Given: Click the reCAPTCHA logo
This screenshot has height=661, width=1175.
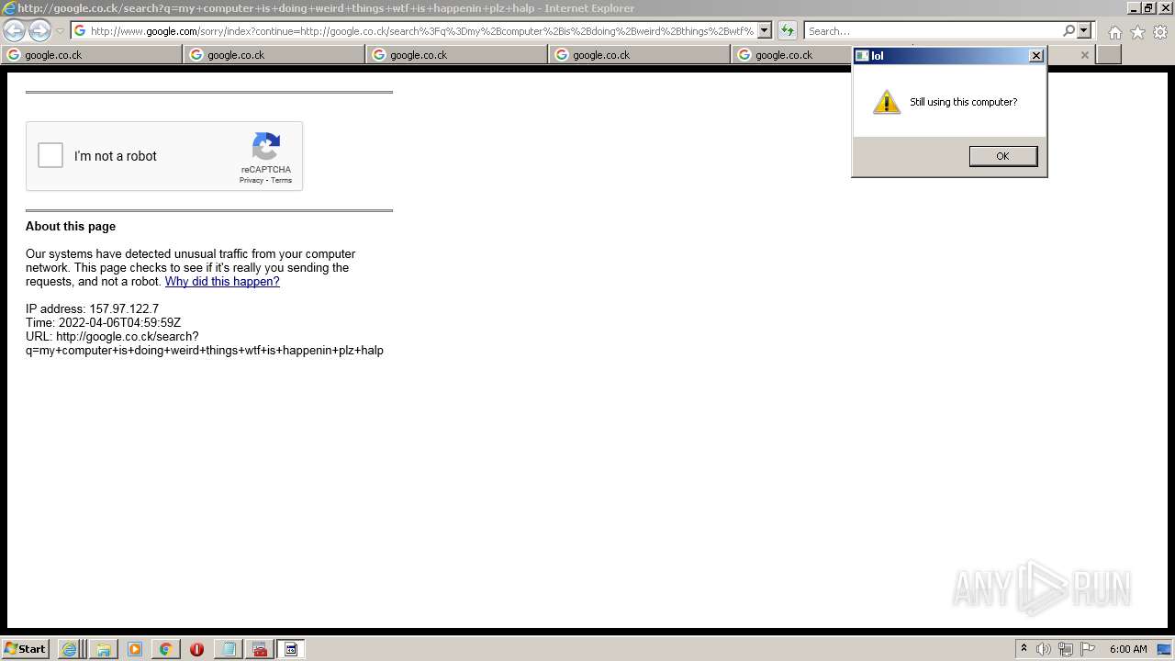Looking at the screenshot, I should [266, 146].
